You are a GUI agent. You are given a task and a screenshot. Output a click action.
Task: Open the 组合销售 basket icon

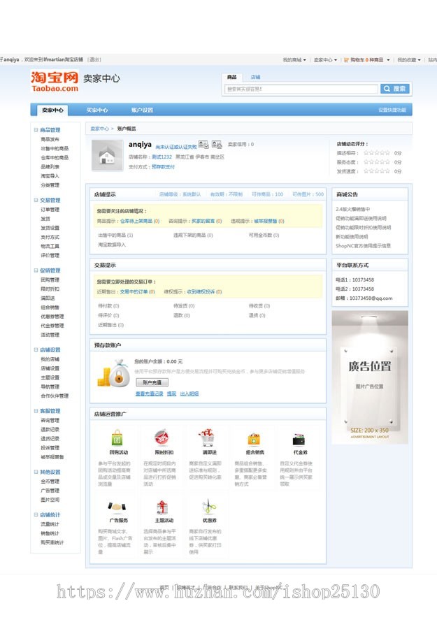254,439
